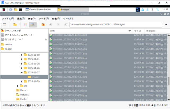The image size is (170, 109).
Task: Go to home folder via toolbar icon
Action: coord(43,25)
